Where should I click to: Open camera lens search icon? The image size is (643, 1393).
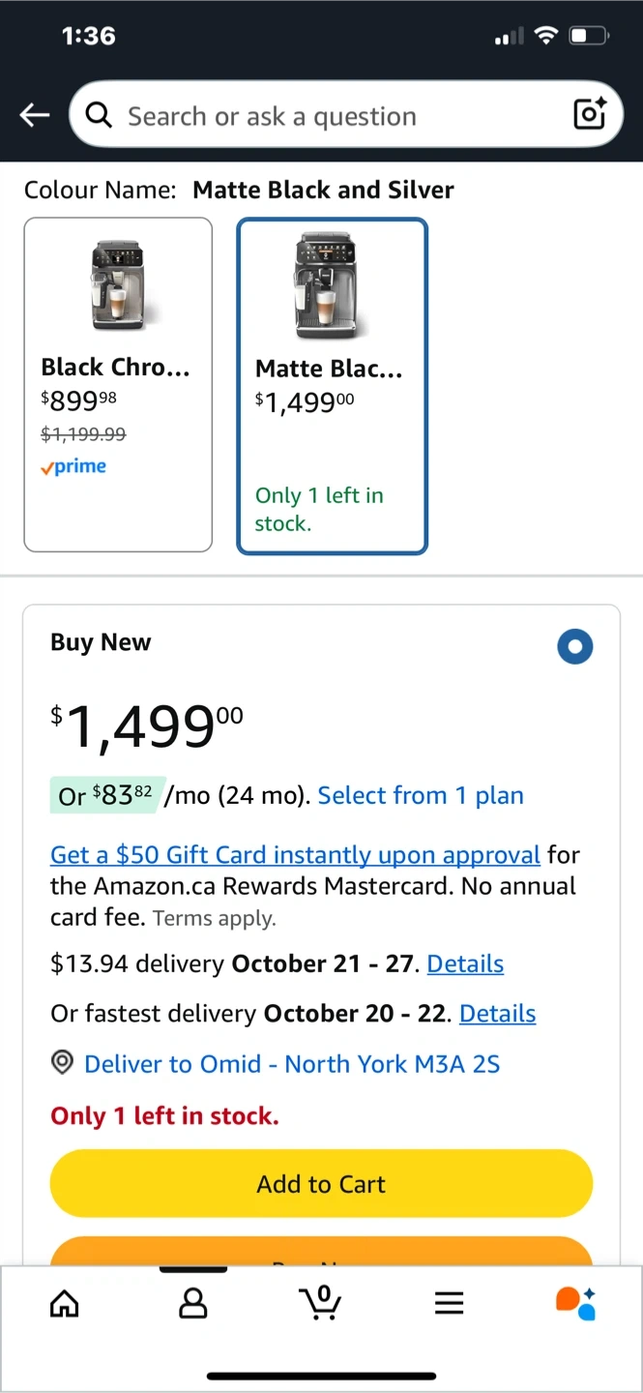click(x=589, y=114)
